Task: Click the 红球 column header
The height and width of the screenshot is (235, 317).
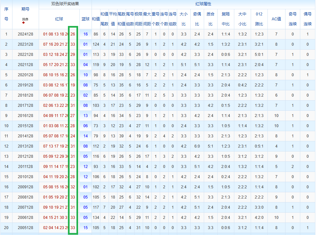Action: coord(59,19)
